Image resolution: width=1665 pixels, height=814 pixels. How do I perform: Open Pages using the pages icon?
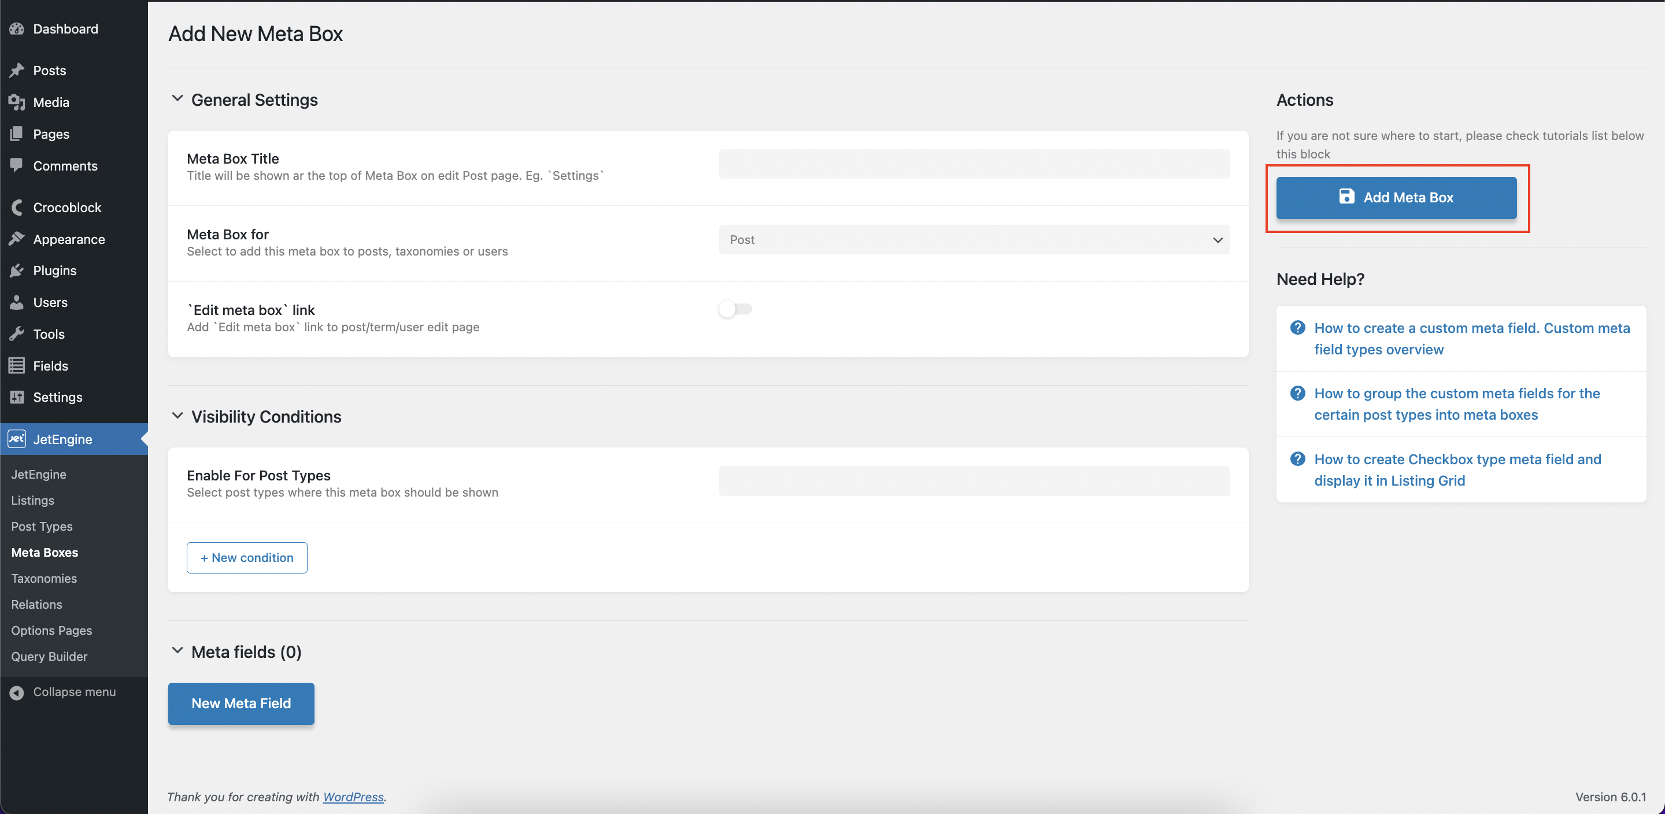pos(17,134)
